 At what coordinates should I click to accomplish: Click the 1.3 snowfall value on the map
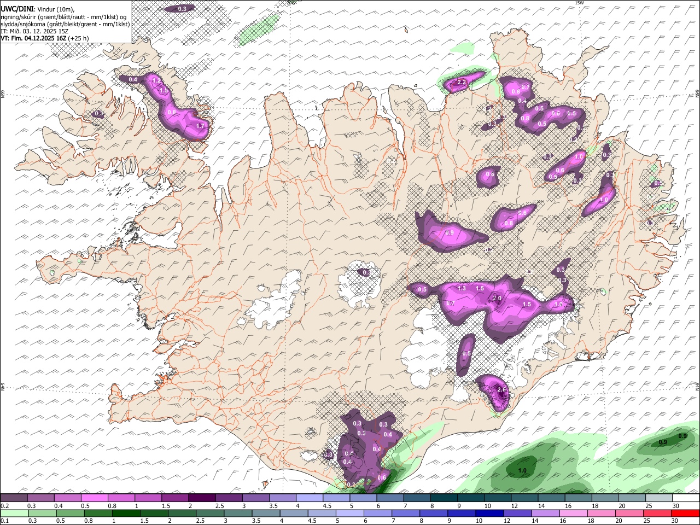(x=462, y=288)
